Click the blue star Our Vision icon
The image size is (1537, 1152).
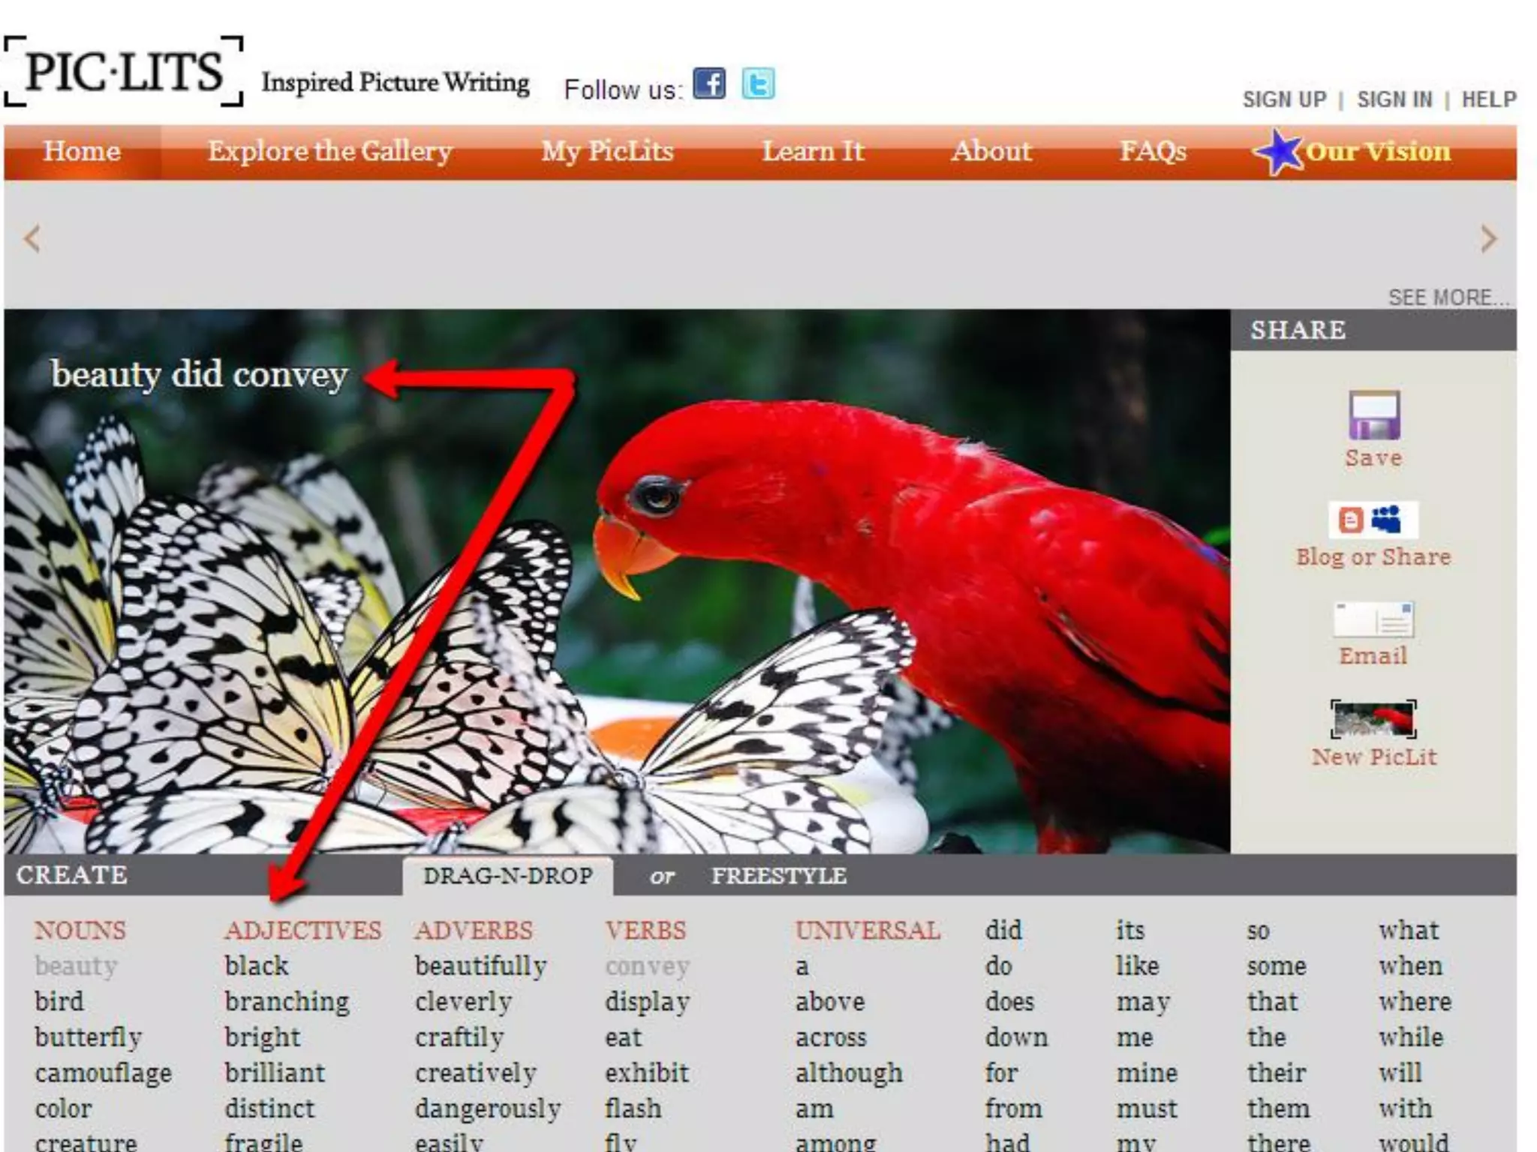coord(1278,151)
